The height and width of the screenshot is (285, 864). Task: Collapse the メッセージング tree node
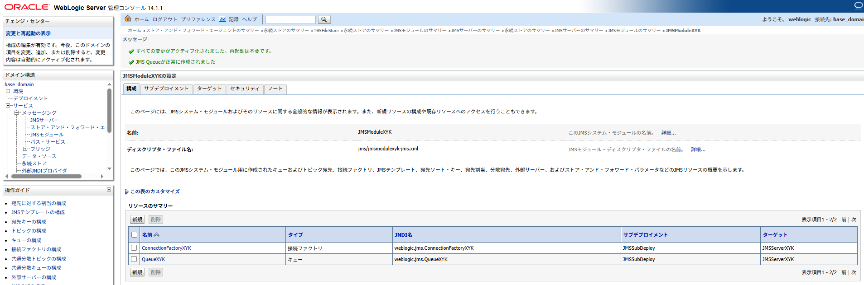coord(16,113)
